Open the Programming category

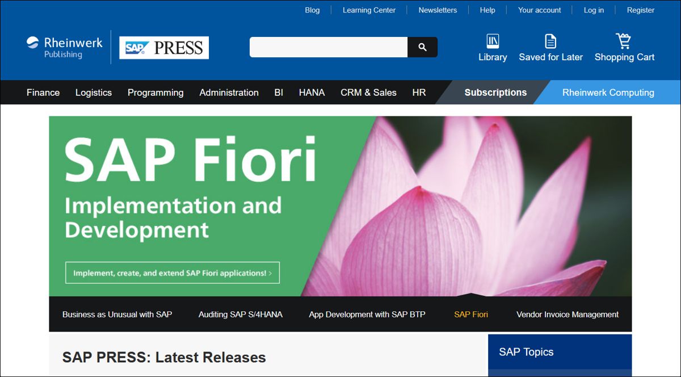(x=155, y=92)
